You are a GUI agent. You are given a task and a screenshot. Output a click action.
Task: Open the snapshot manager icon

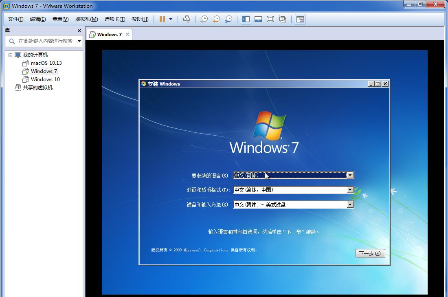228,19
